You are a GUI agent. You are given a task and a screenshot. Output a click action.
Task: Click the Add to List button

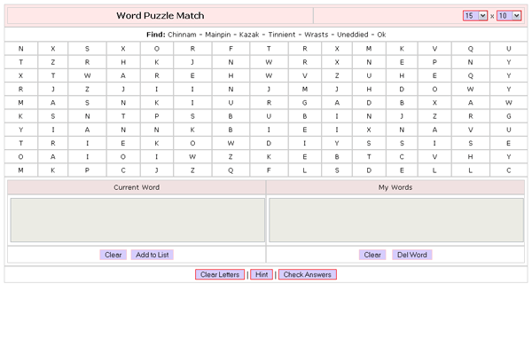pos(152,255)
